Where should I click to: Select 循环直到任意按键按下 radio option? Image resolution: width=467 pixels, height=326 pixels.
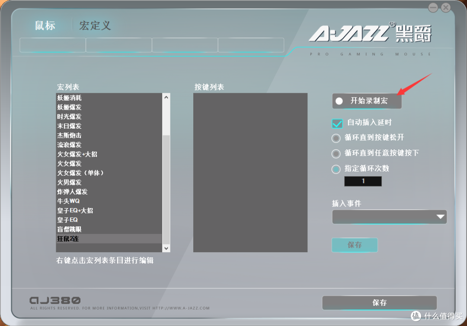pos(336,153)
